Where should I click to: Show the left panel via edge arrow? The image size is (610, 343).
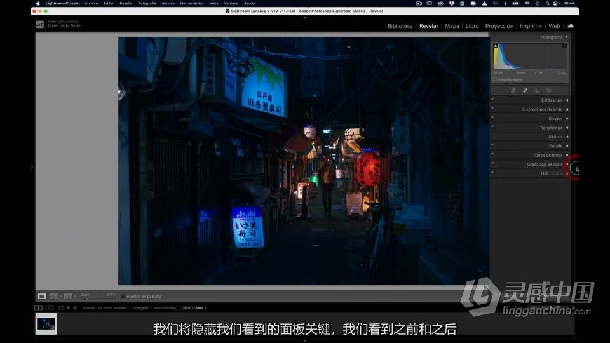(32, 167)
